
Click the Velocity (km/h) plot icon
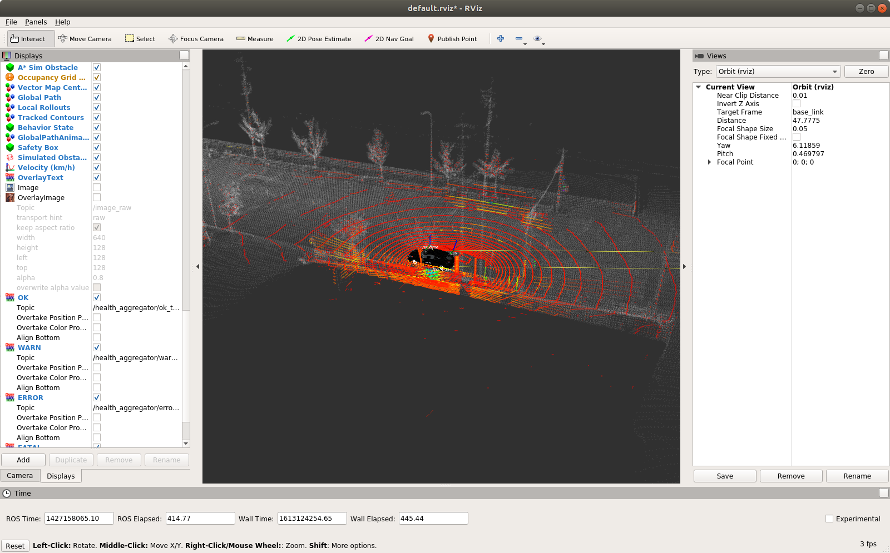tap(10, 167)
